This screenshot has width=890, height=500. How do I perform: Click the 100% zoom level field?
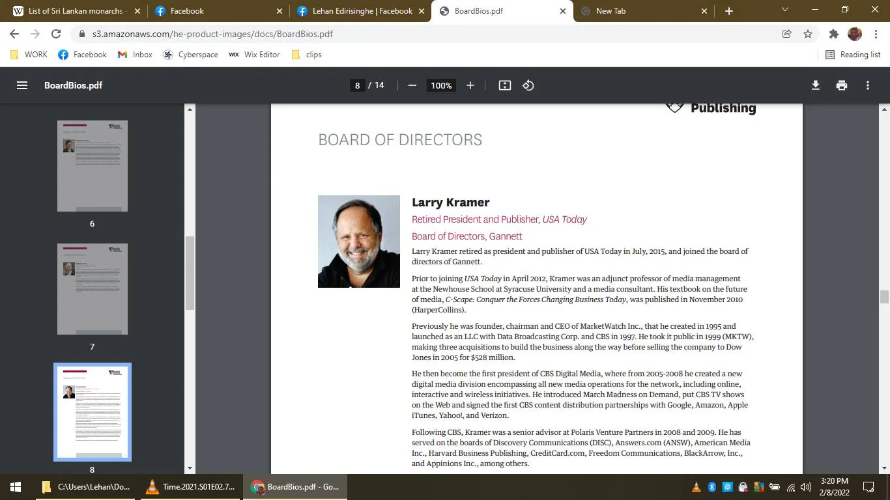(441, 85)
